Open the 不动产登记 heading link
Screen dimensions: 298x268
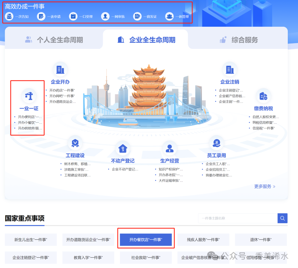point(123,161)
